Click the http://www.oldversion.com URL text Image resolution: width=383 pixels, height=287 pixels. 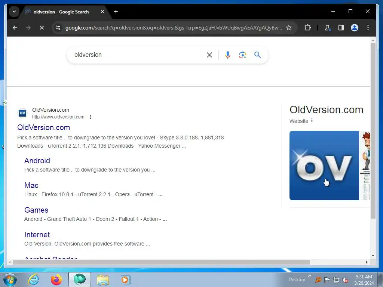click(x=58, y=117)
